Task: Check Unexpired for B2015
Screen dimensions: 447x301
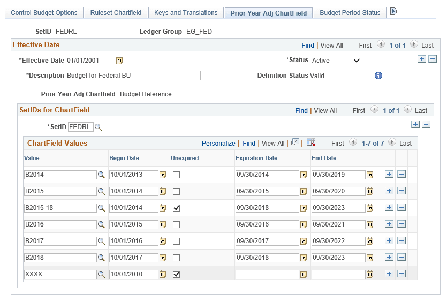Action: tap(177, 191)
